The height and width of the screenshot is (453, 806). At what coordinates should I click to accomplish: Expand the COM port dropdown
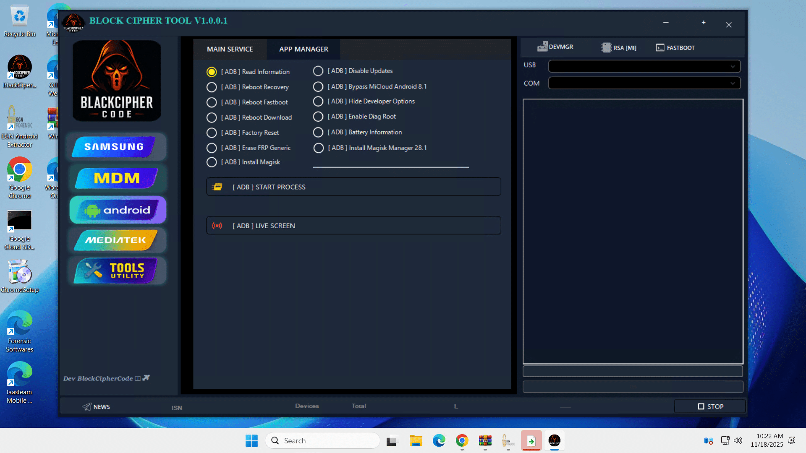(732, 83)
